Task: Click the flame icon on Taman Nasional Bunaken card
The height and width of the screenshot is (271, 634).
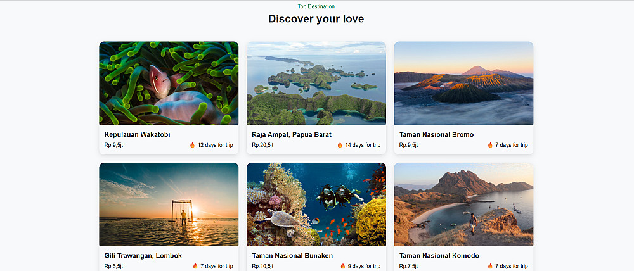Action: pos(343,266)
